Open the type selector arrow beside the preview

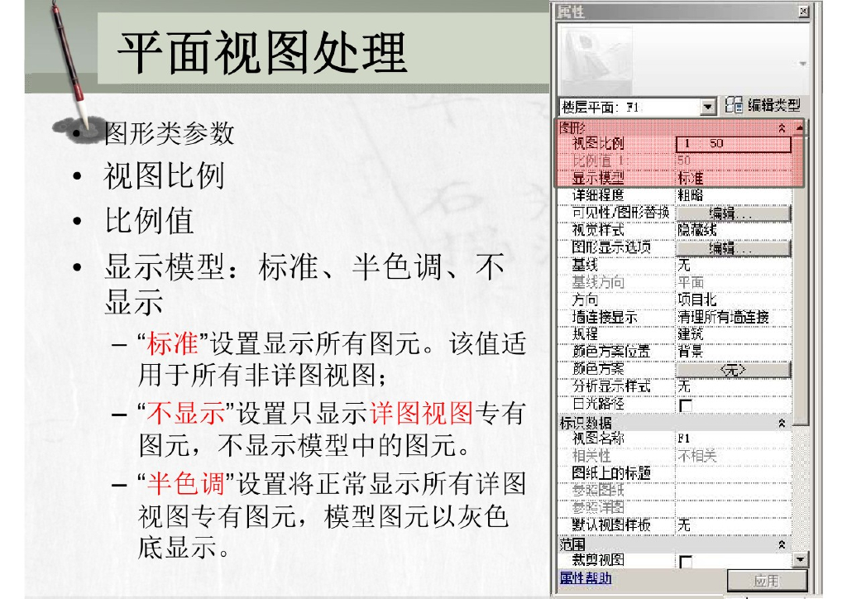tap(802, 64)
